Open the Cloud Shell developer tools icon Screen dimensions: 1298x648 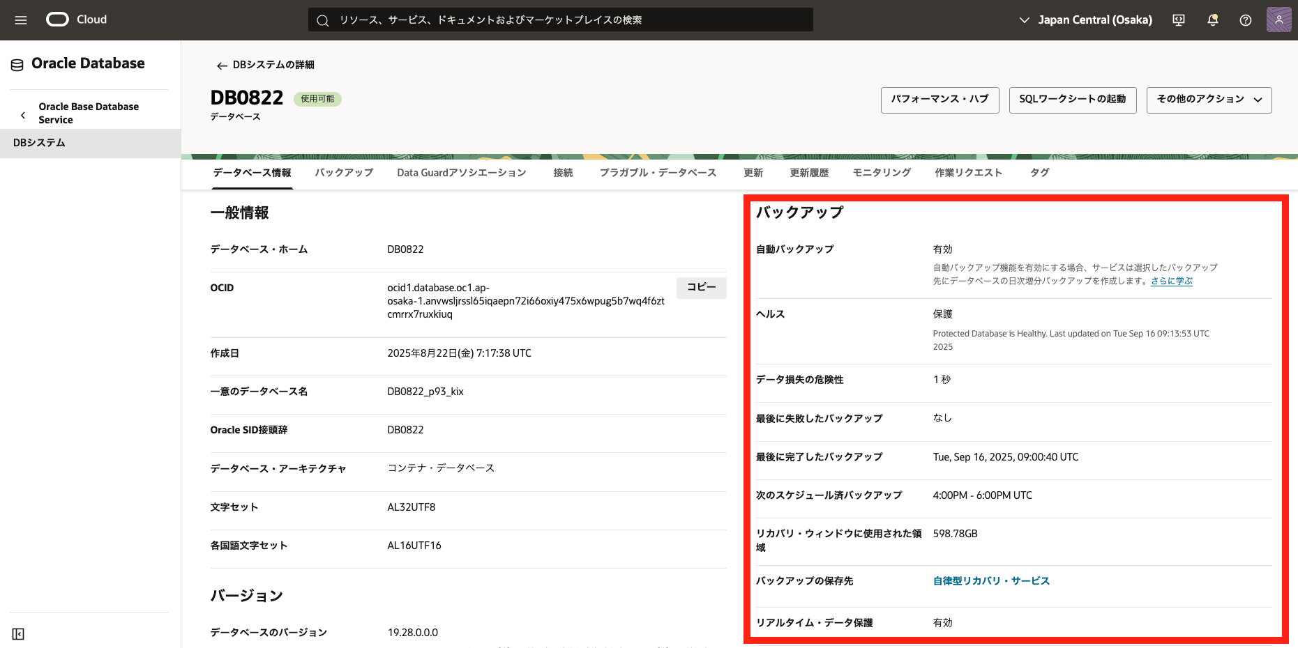point(1179,20)
